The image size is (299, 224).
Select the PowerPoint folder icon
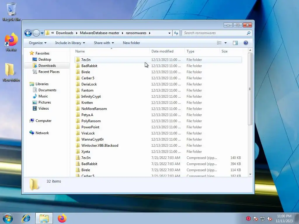tap(78, 127)
